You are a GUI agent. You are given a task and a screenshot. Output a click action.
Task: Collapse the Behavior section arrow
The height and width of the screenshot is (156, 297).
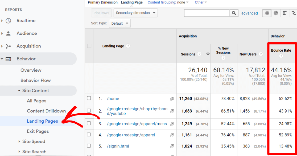tap(2, 59)
